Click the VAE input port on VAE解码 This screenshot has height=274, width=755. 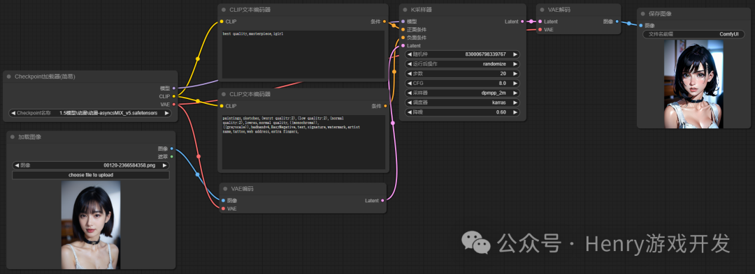pyautogui.click(x=540, y=30)
